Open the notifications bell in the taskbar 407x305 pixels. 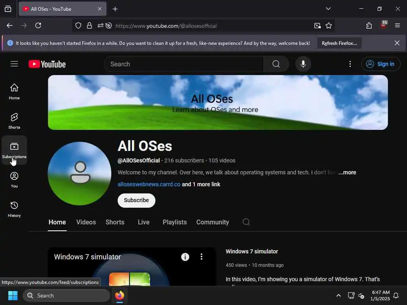tap(396, 295)
